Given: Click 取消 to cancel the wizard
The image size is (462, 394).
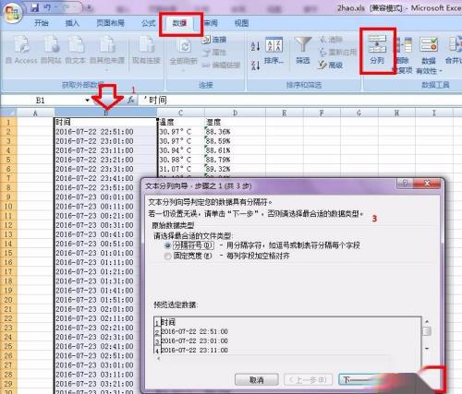Looking at the screenshot, I should [257, 380].
